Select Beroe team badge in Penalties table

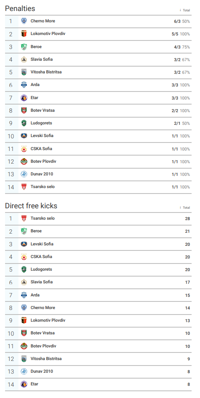[x=24, y=47]
